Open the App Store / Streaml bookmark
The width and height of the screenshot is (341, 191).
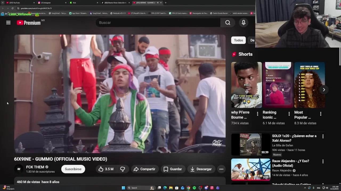point(78,13)
